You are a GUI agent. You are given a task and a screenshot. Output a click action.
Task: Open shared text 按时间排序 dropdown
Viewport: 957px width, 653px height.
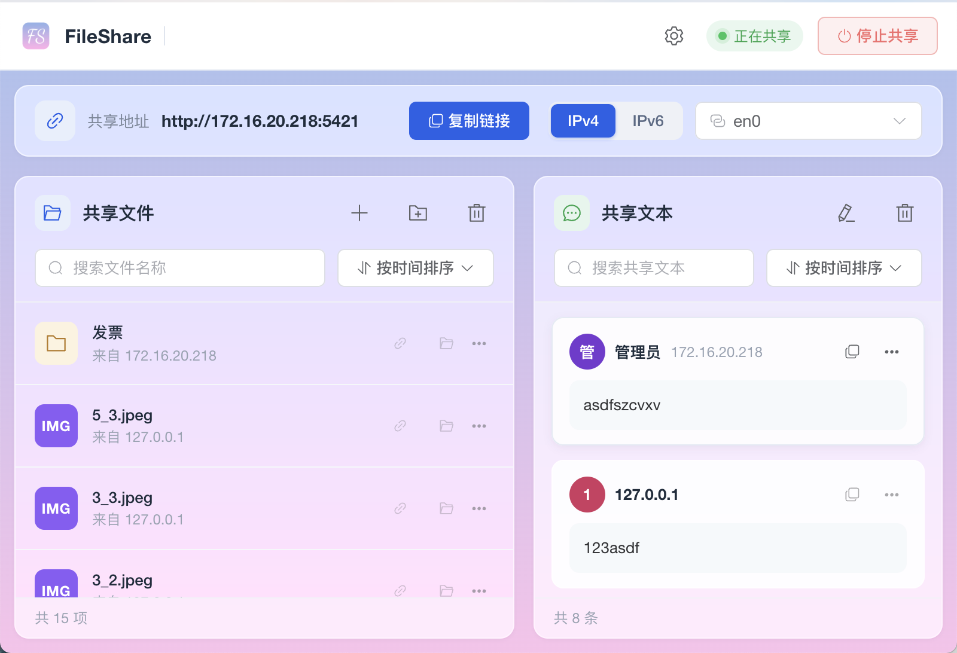(x=844, y=268)
